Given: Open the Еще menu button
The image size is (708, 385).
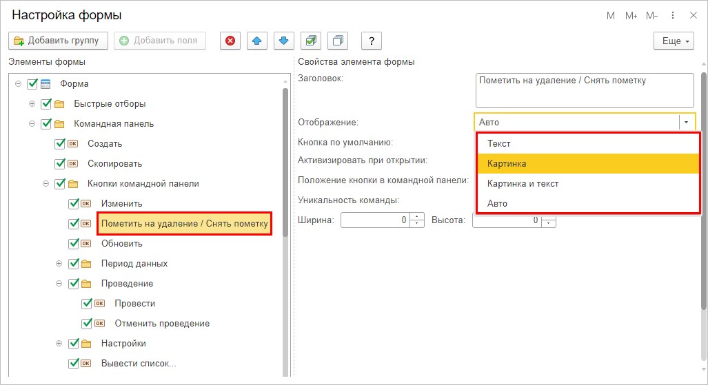Looking at the screenshot, I should (x=674, y=41).
